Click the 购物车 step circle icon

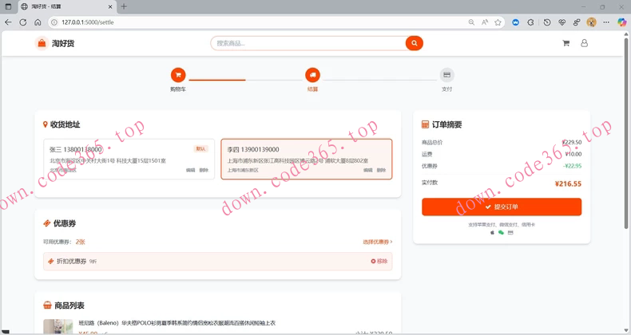tap(178, 75)
